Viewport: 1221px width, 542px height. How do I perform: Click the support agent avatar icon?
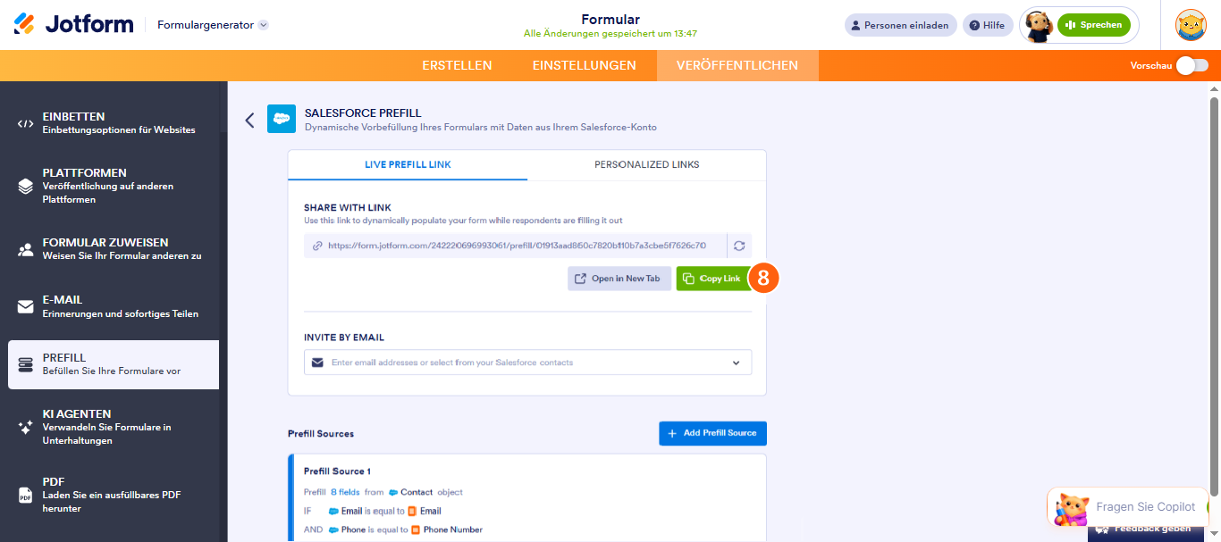[1039, 26]
